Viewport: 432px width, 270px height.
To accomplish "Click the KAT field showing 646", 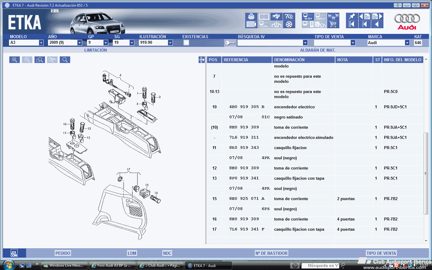I will pyautogui.click(x=418, y=43).
